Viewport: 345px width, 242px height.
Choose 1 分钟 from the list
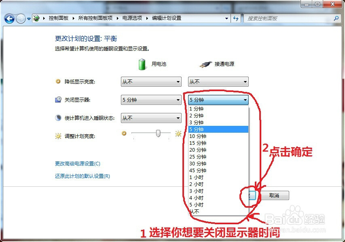click(218, 109)
